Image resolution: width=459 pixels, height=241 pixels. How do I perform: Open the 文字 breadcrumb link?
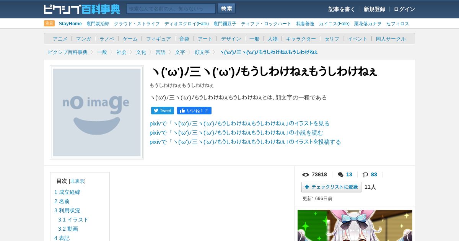coord(180,52)
